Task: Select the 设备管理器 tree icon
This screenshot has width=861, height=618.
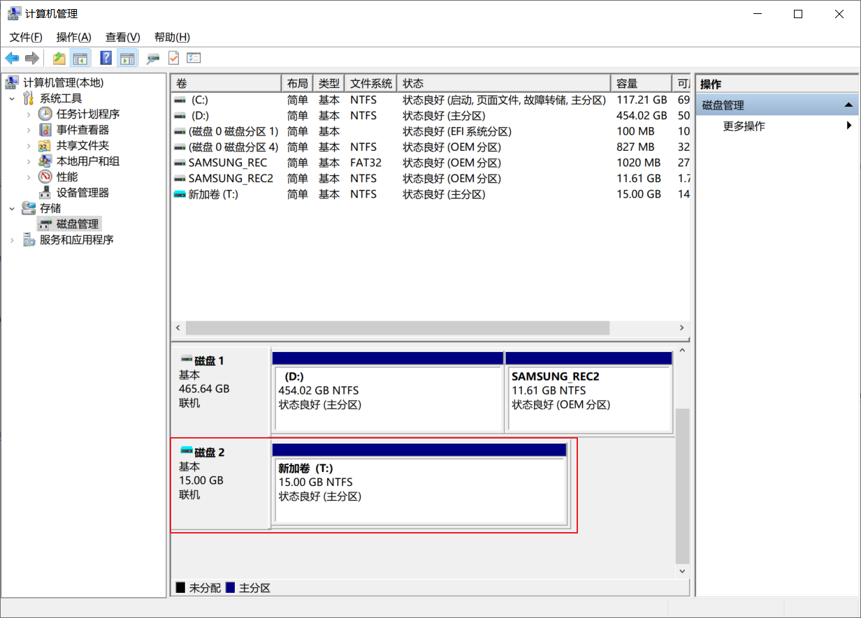Action: click(46, 192)
